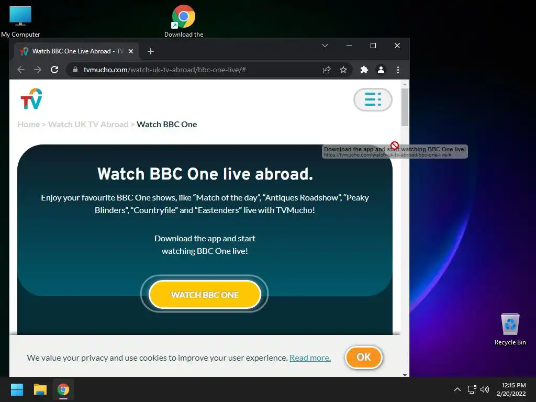Open the TVMucho hamburger menu

[x=373, y=99]
